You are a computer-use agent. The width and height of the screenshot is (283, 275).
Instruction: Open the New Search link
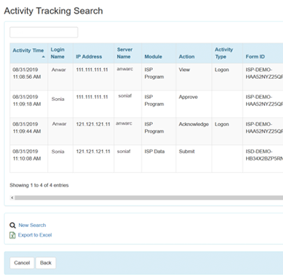click(32, 225)
